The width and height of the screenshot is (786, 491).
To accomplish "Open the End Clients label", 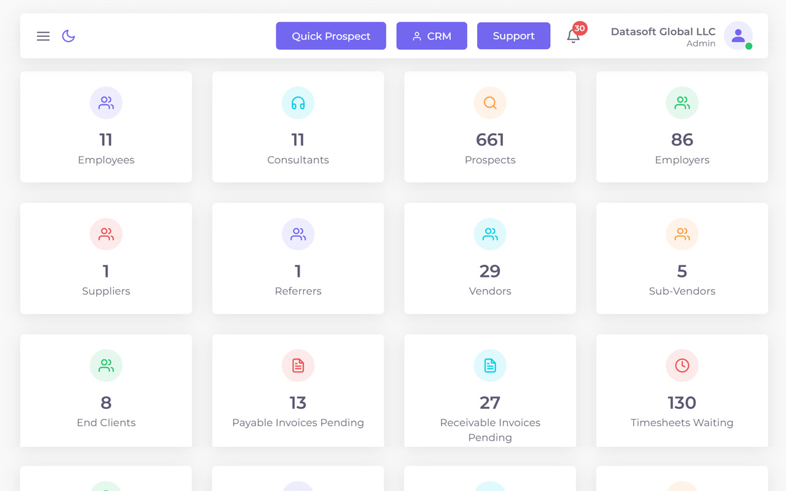I will click(106, 423).
